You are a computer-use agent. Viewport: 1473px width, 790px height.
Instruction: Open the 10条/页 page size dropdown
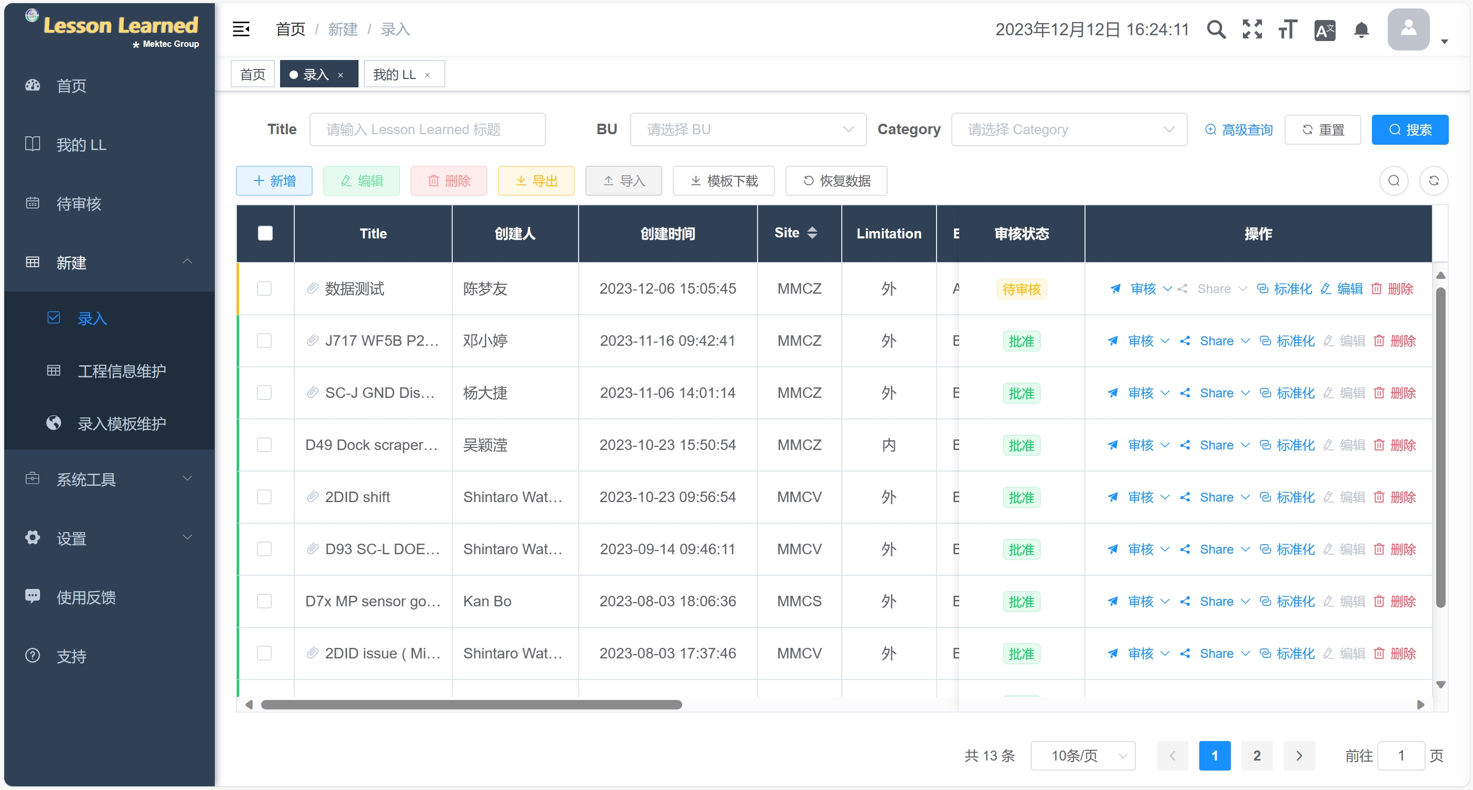[1083, 756]
